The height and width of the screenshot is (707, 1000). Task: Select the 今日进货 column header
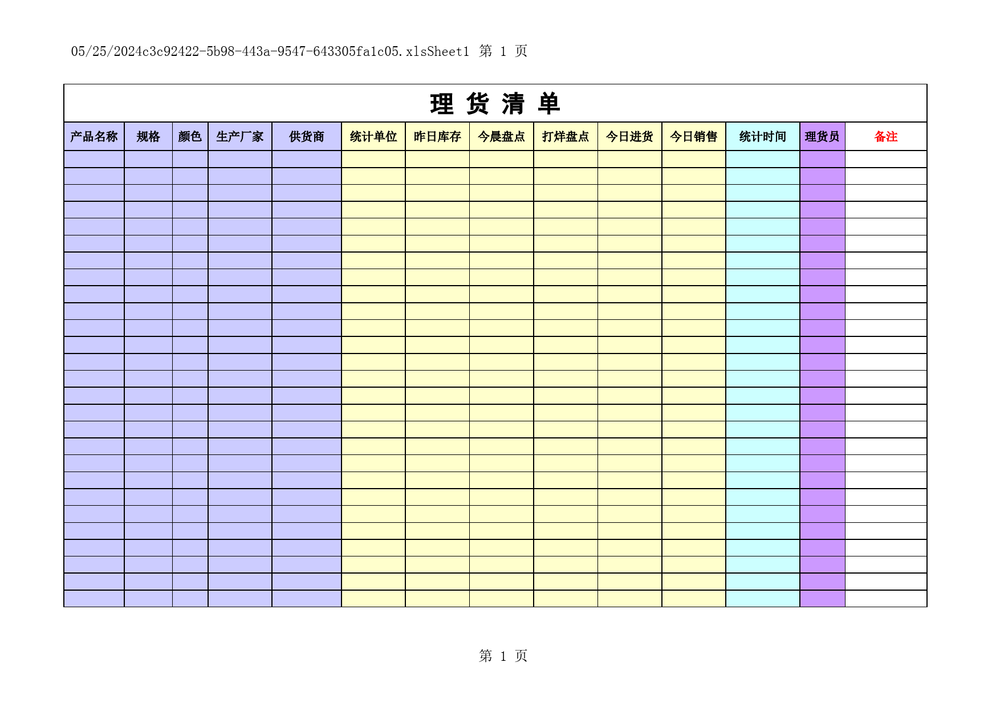pyautogui.click(x=630, y=136)
